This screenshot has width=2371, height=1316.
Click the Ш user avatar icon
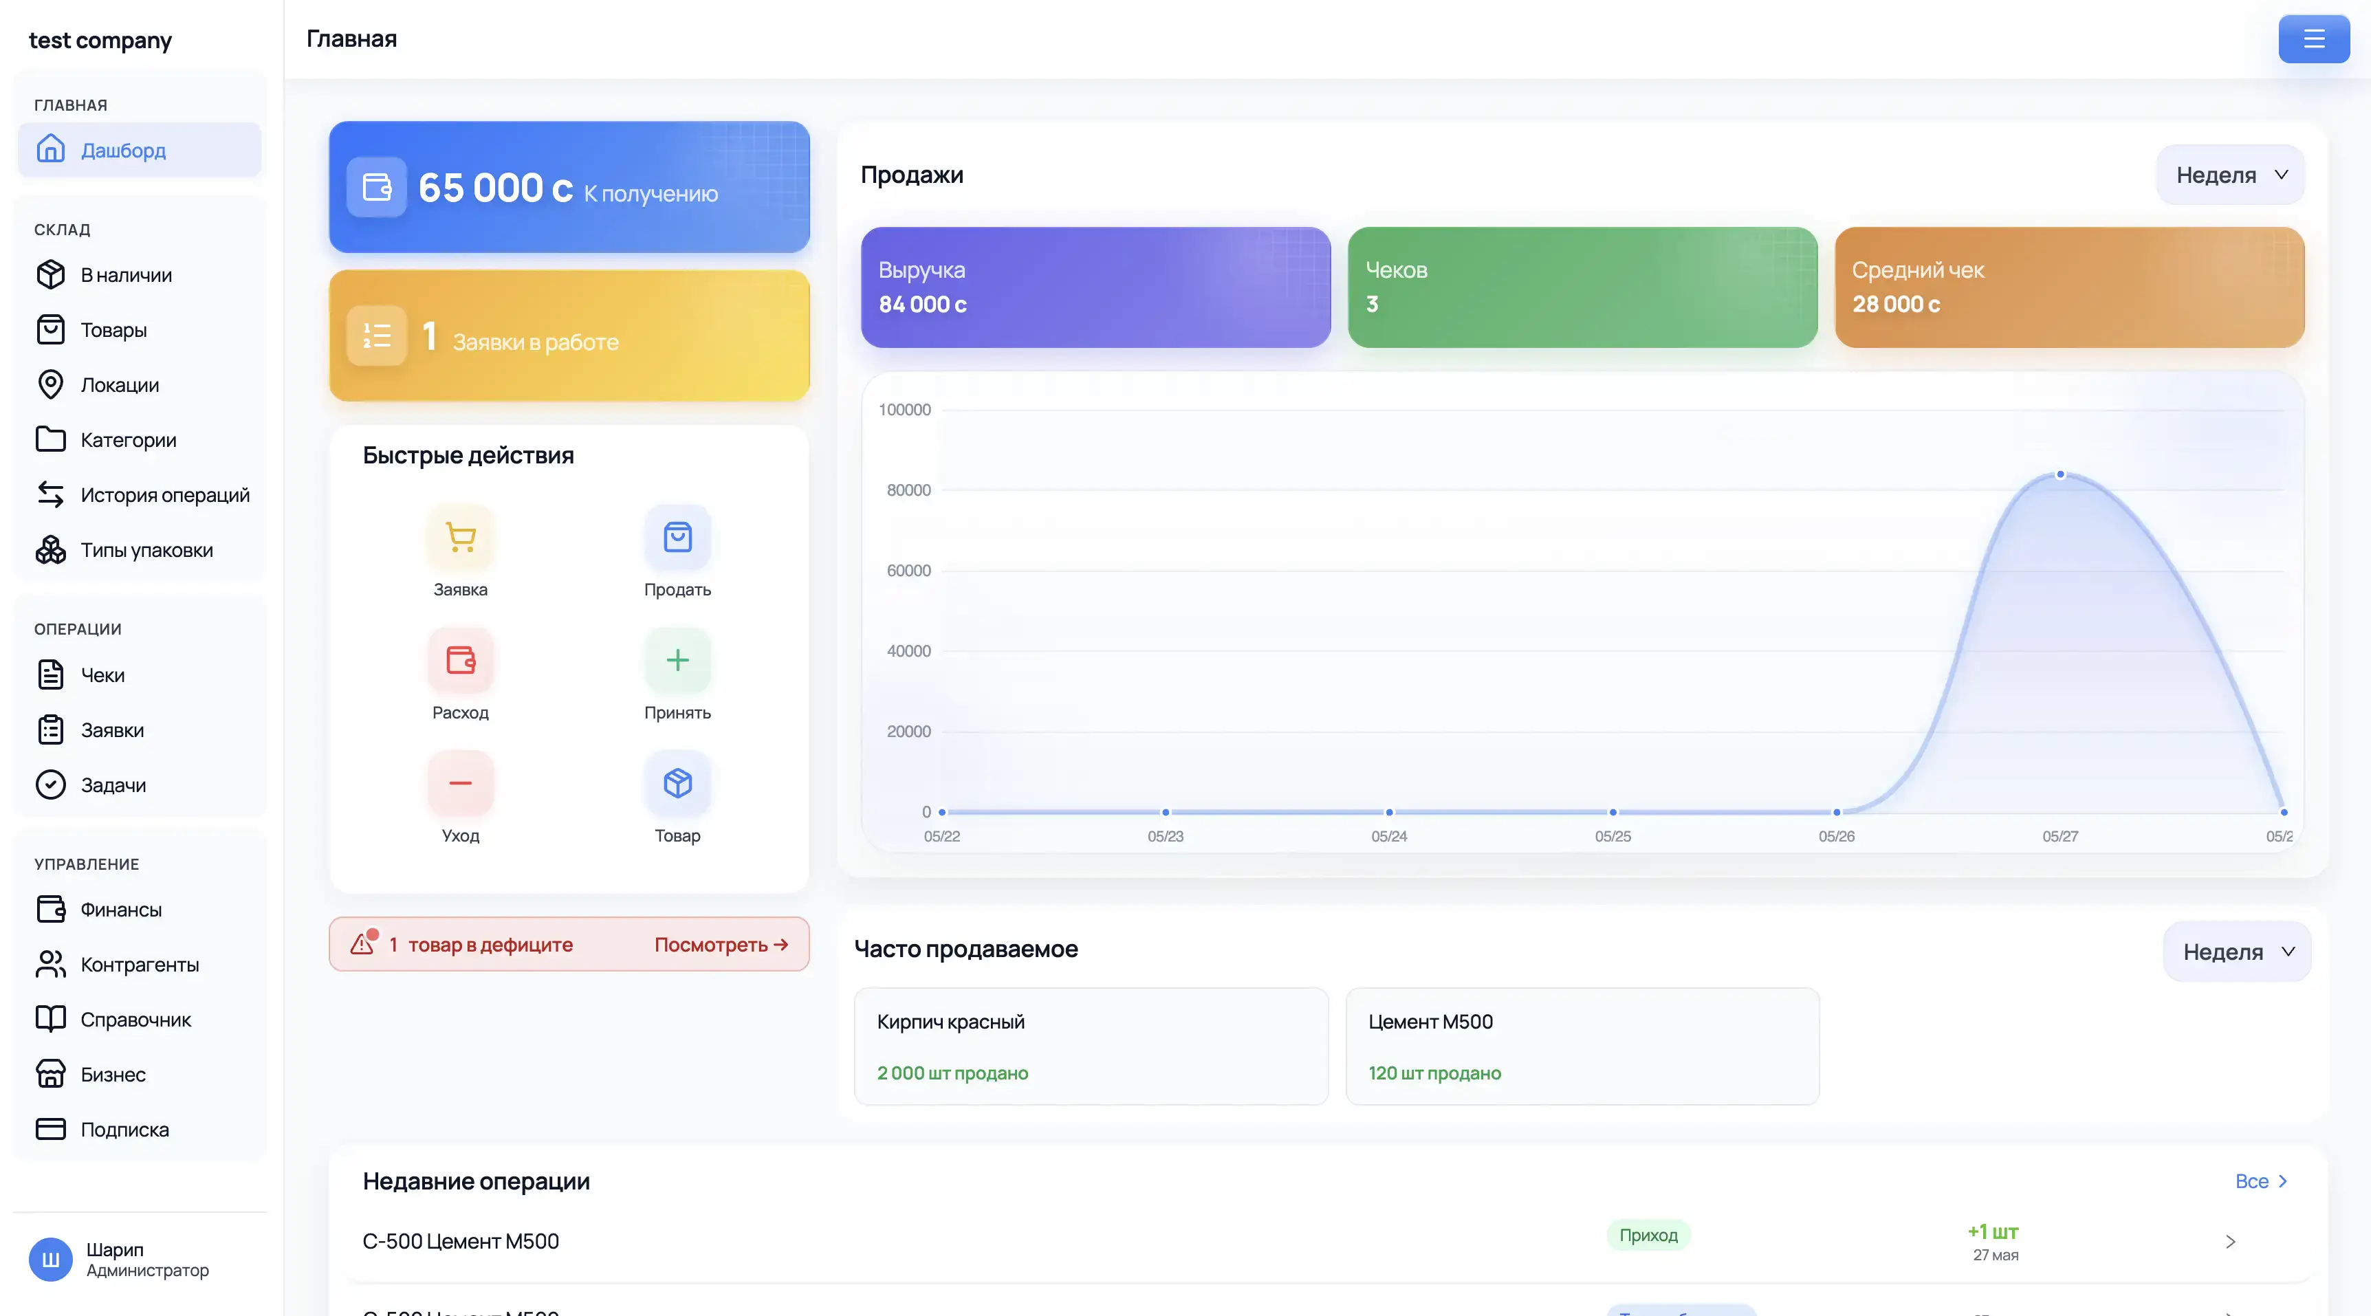[x=51, y=1259]
